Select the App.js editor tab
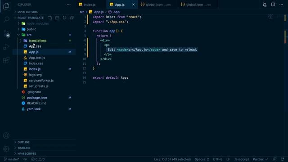288x162 pixels. point(122,4)
